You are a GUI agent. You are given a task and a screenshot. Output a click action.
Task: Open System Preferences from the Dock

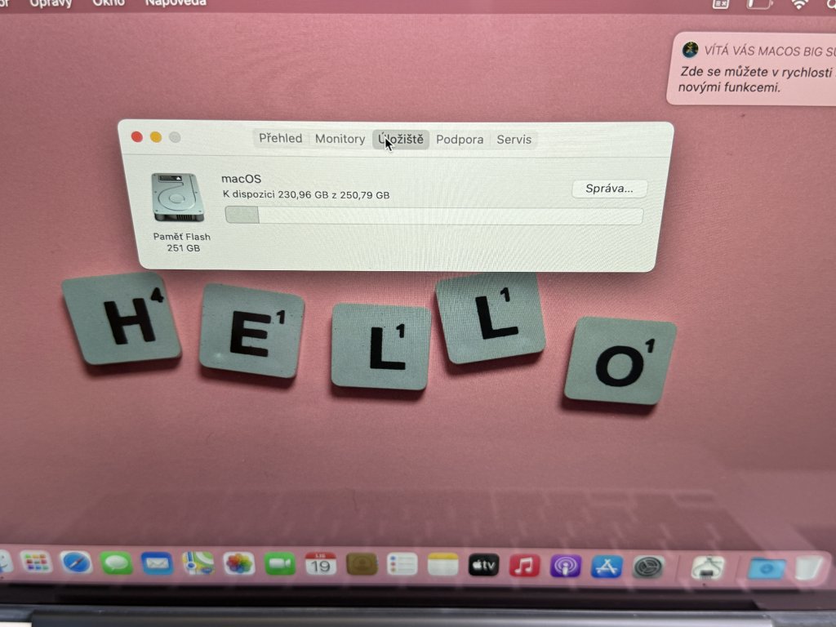coord(647,567)
